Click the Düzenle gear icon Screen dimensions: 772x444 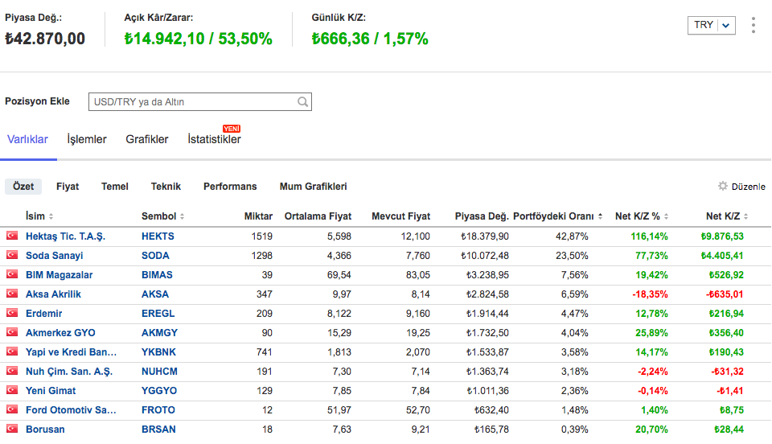[723, 187]
